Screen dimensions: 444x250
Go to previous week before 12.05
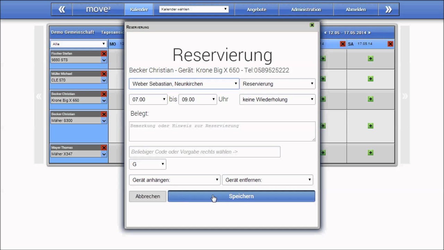pos(325,33)
